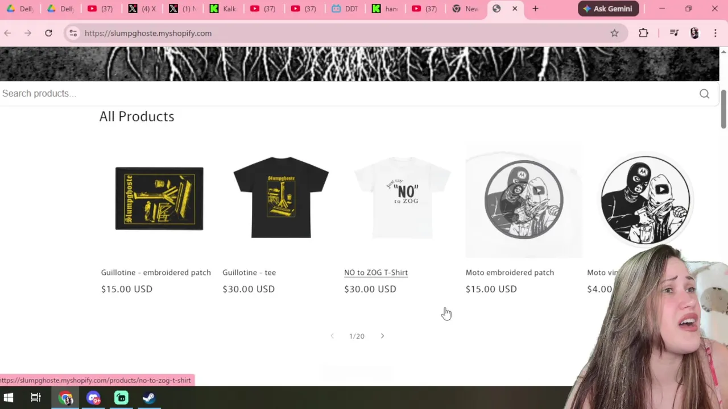This screenshot has height=409, width=728.
Task: Click the page vertical scrollbar
Action: click(723, 216)
